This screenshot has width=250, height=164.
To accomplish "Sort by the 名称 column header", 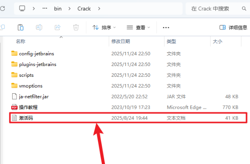I will pos(20,41).
